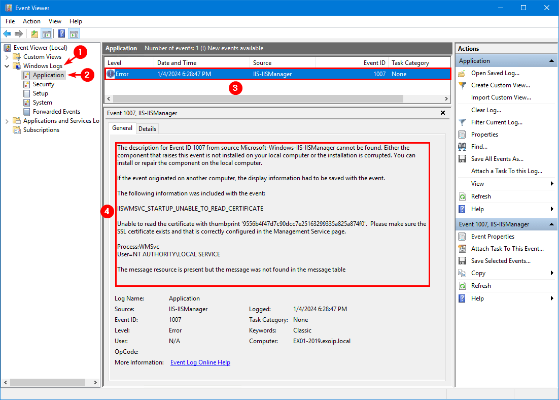559x400 pixels.
Task: Expand the Custom Views tree node
Action: (7, 57)
